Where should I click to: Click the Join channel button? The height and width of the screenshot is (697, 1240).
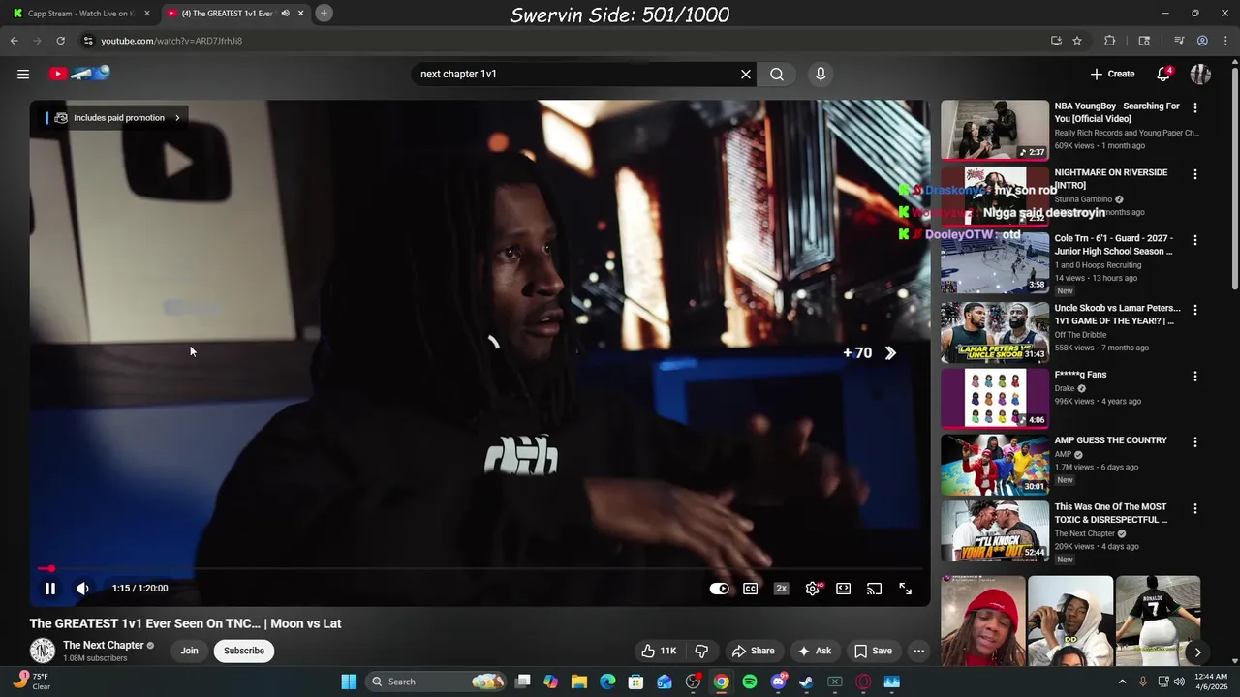click(189, 651)
